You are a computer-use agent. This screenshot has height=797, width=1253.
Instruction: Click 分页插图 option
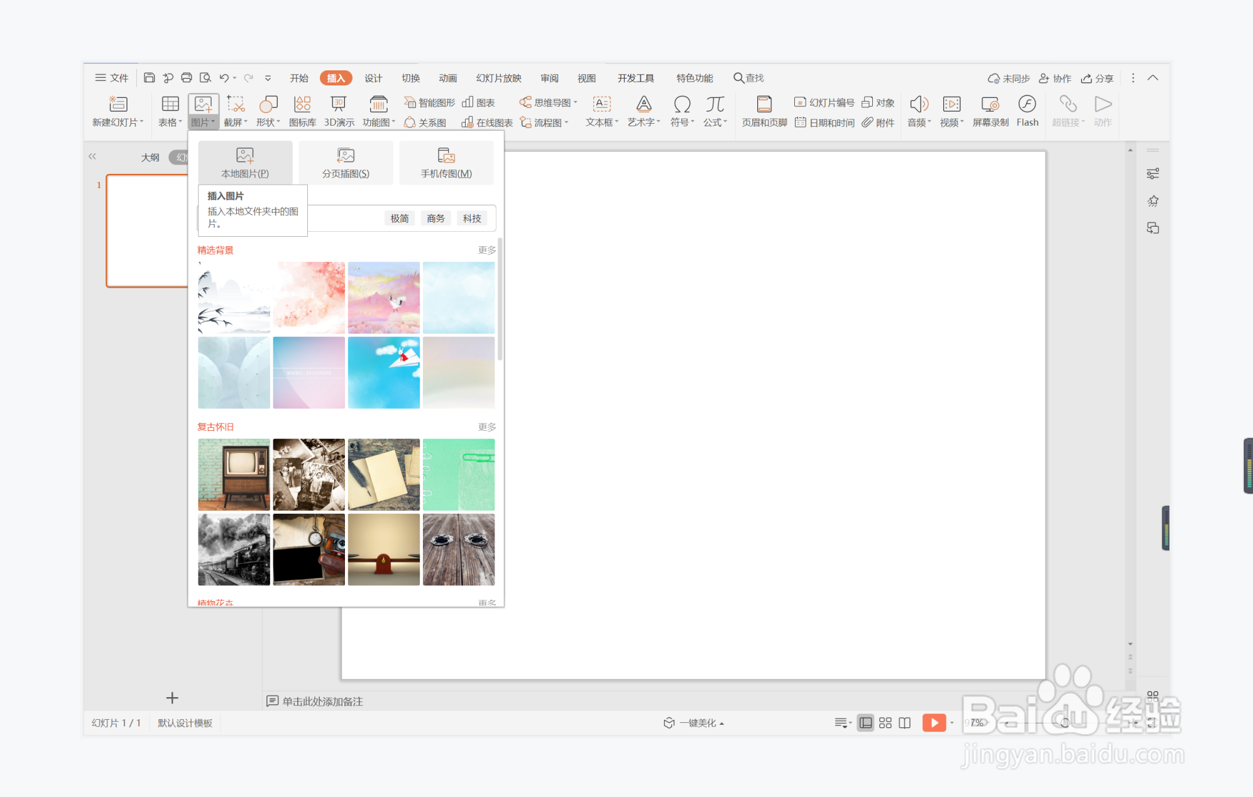pos(346,163)
